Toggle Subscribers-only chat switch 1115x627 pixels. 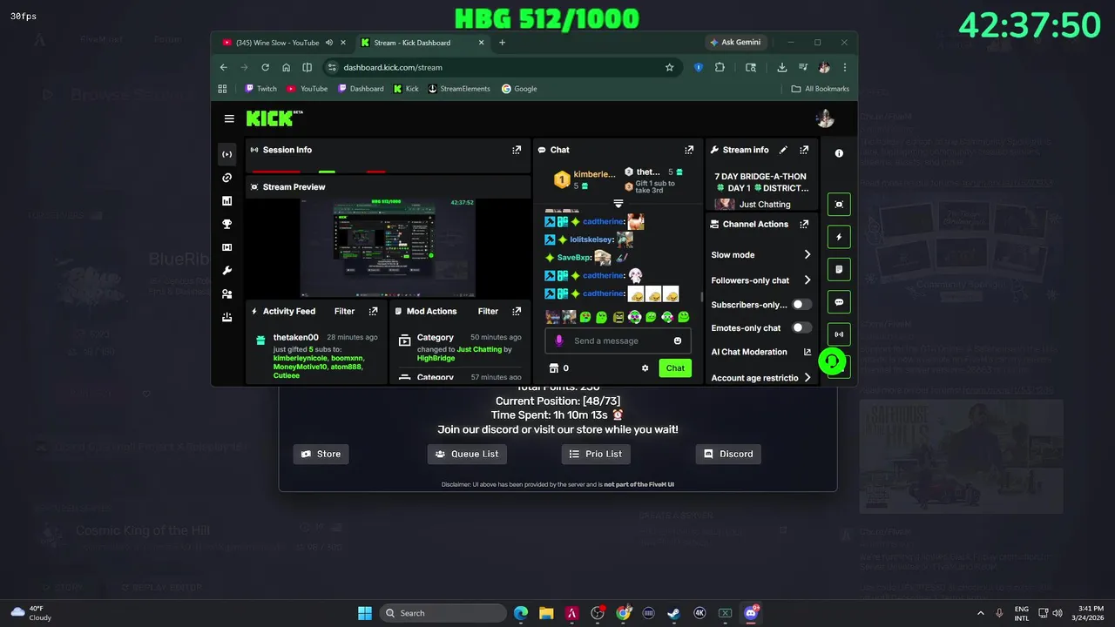click(x=801, y=305)
